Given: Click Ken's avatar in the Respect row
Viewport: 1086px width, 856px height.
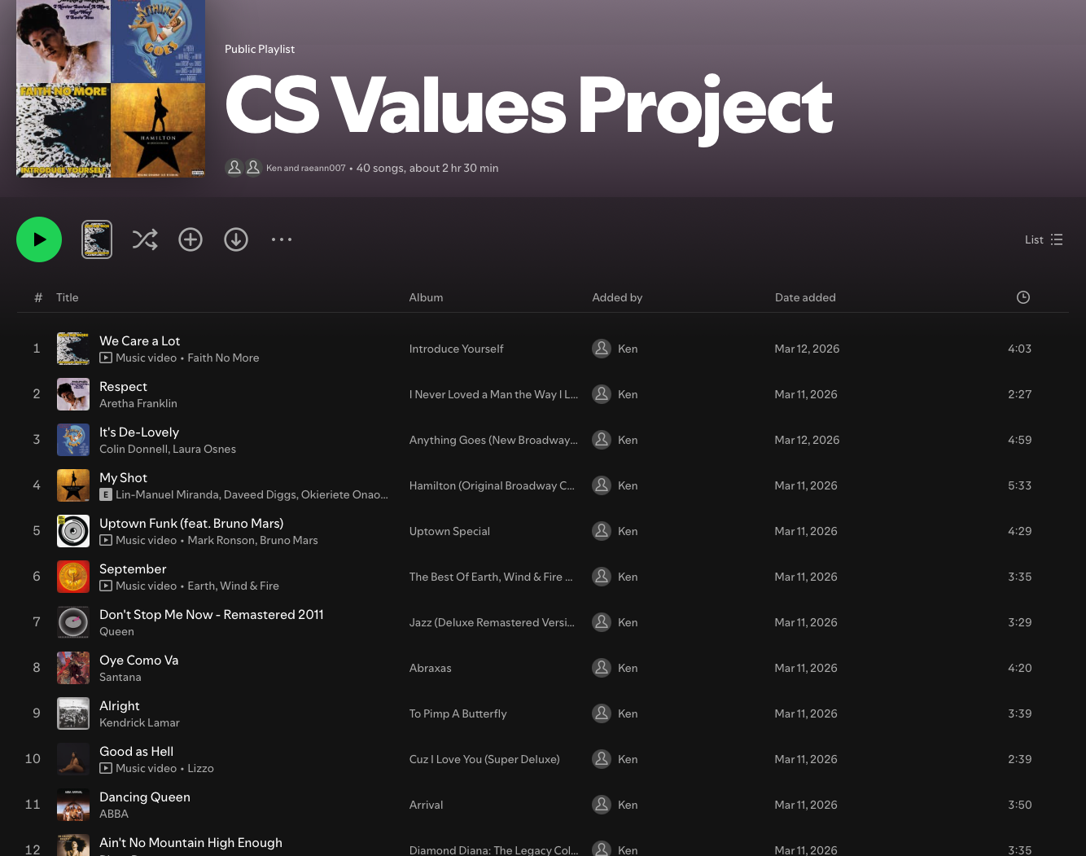Looking at the screenshot, I should (x=602, y=394).
